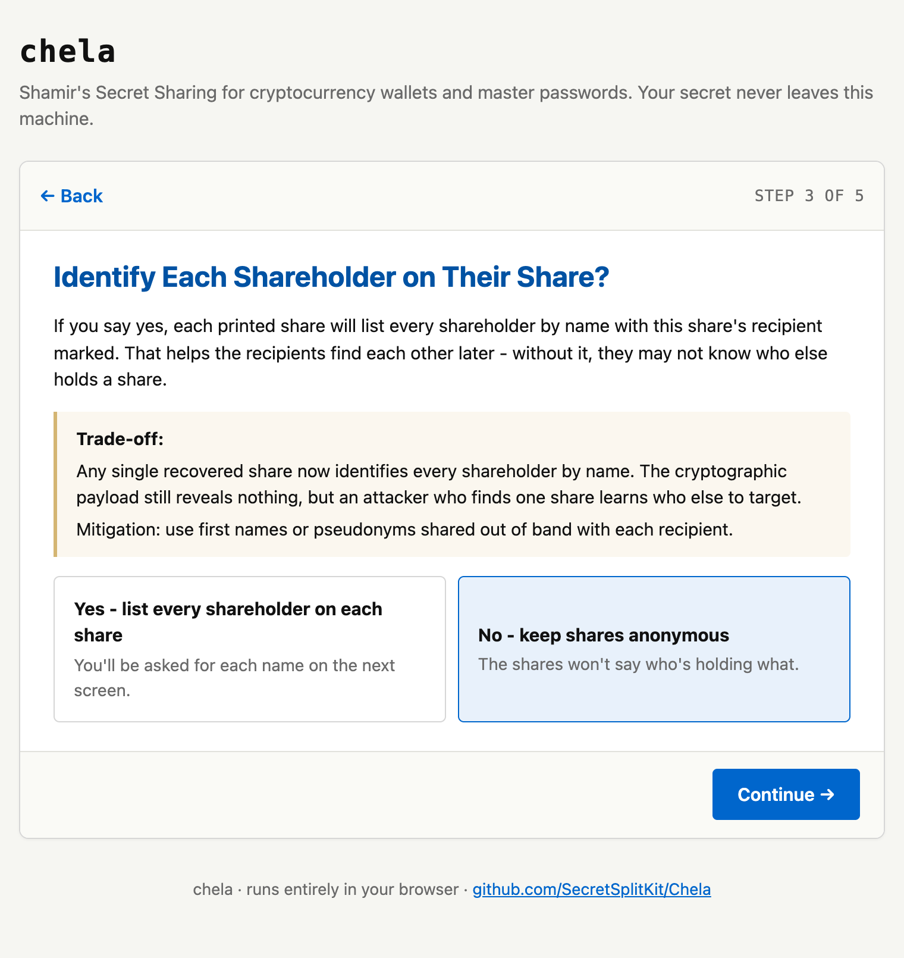
Task: Open github.com/SecretSplitKit/Chela link
Action: [592, 890]
